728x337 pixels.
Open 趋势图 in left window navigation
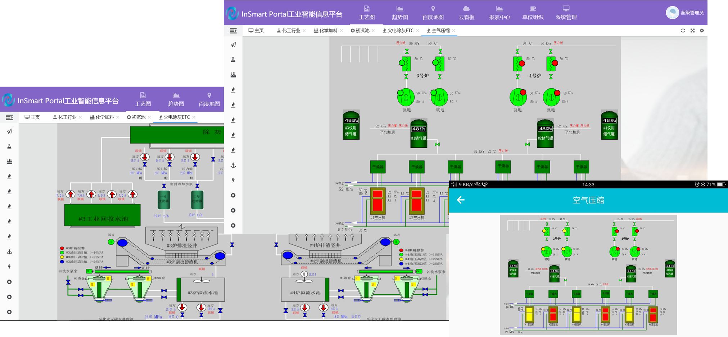pyautogui.click(x=176, y=99)
